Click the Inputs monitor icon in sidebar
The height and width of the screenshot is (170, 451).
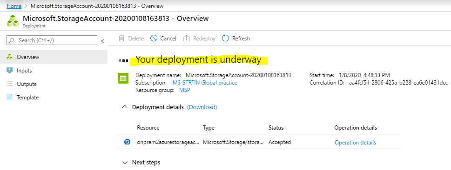9,70
